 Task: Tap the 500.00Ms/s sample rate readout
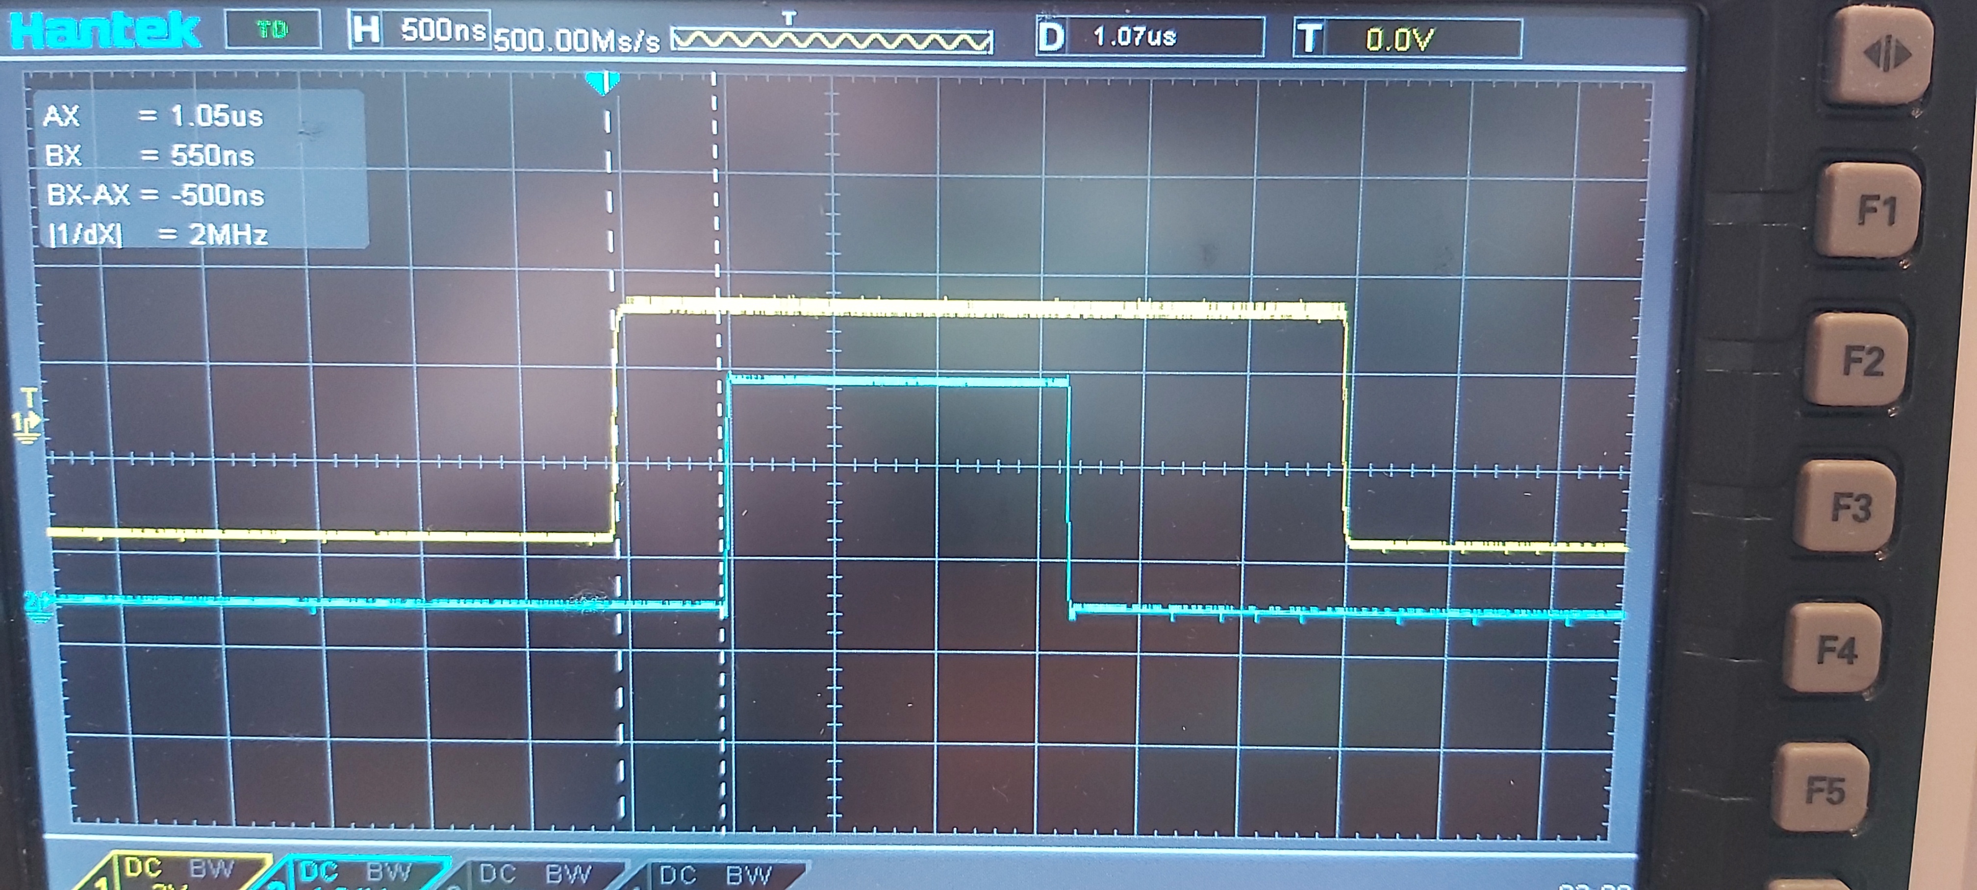click(x=577, y=40)
